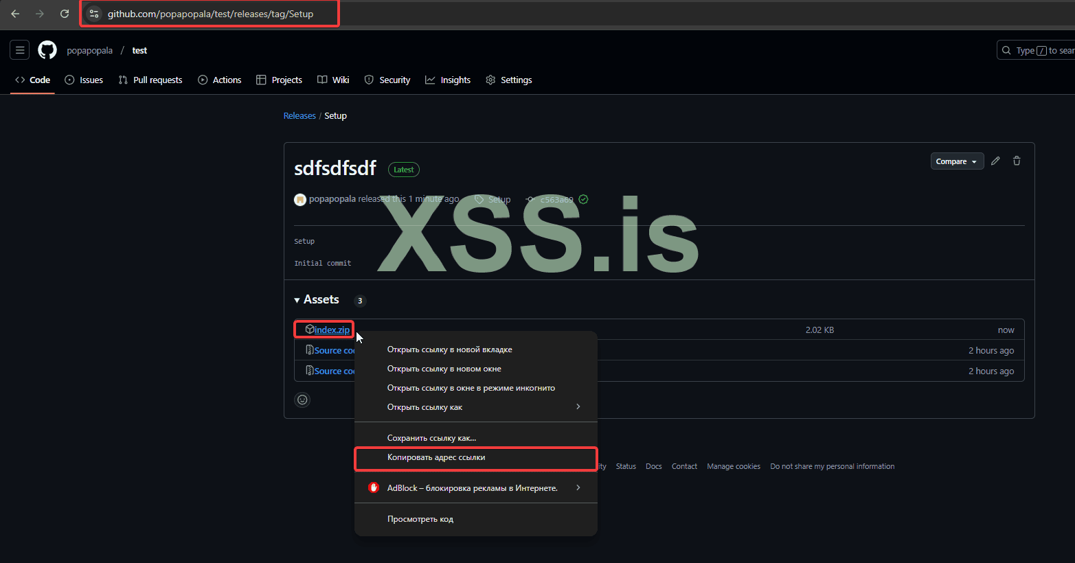
Task: Collapse the Assets section
Action: click(317, 300)
